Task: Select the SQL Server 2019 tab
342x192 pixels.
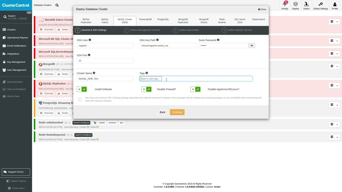Action: click(240, 21)
